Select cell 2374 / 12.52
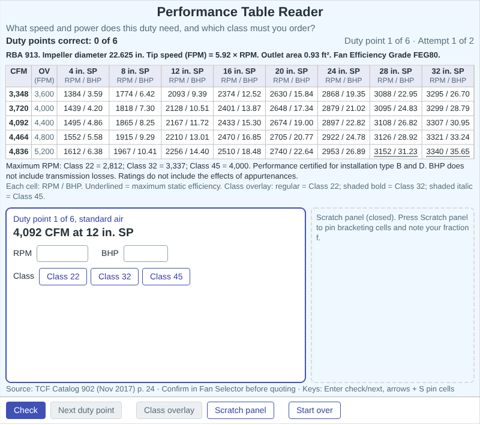Image resolution: width=480 pixels, height=425 pixels. [239, 94]
